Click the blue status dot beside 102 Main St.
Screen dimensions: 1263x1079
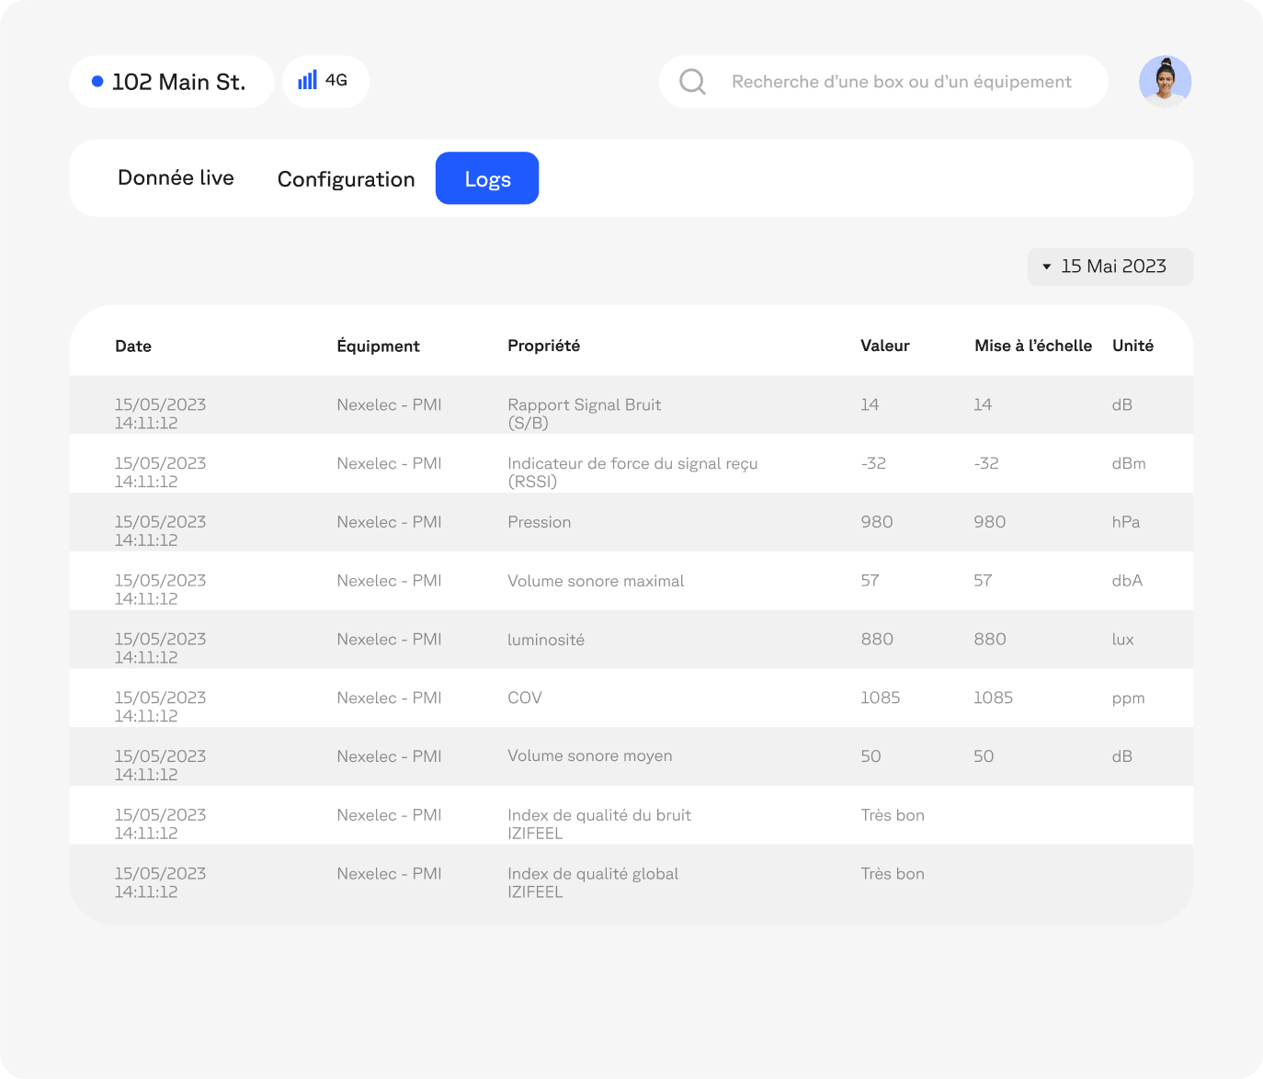click(97, 82)
